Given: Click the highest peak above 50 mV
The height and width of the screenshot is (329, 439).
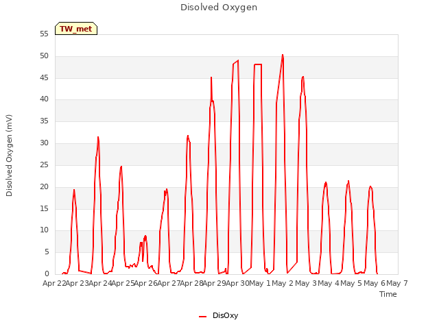Looking at the screenshot, I should click(x=283, y=55).
